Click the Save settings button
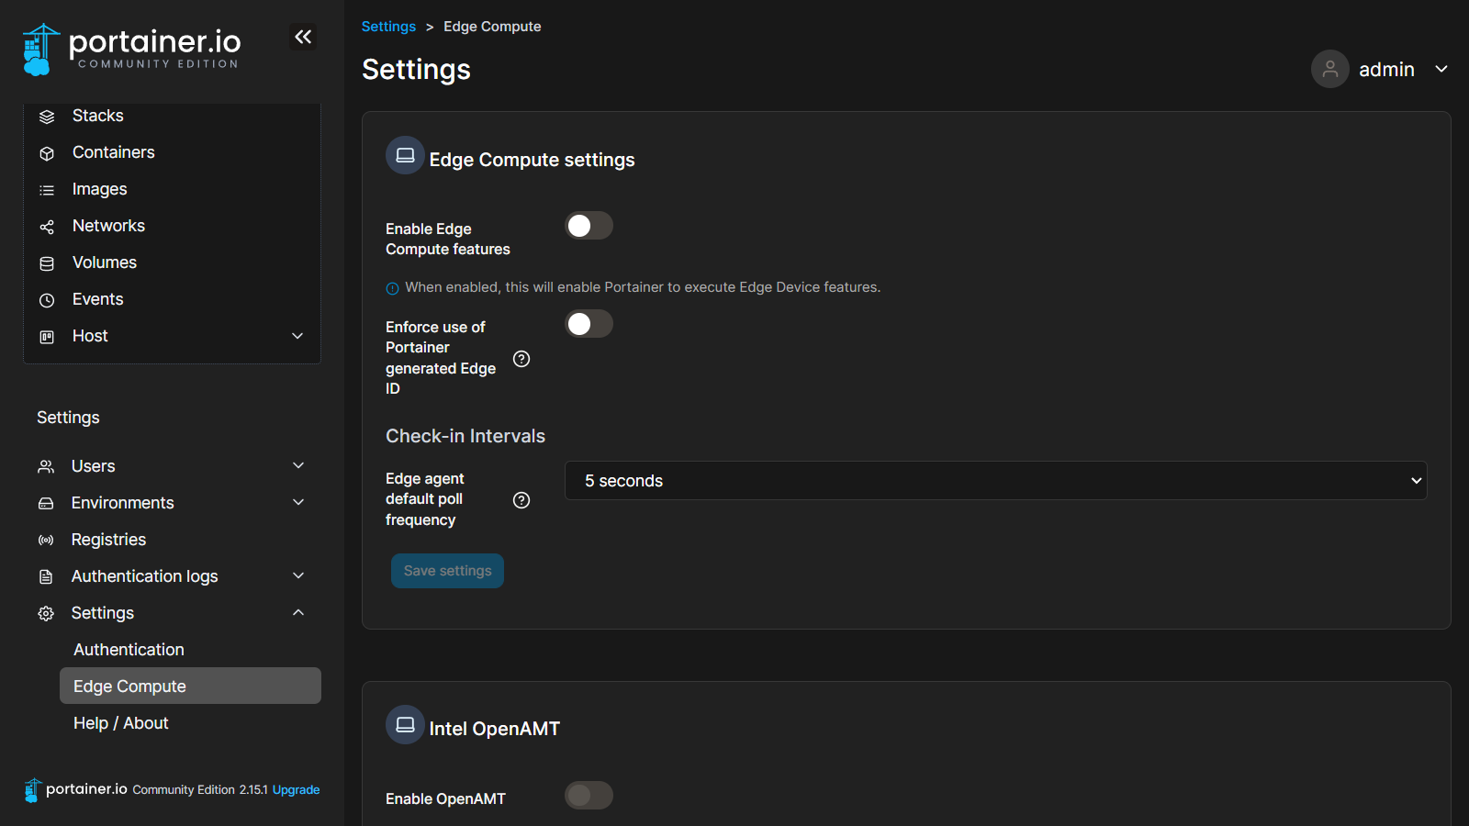Image resolution: width=1469 pixels, height=826 pixels. pyautogui.click(x=447, y=571)
